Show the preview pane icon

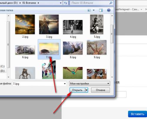101,10
